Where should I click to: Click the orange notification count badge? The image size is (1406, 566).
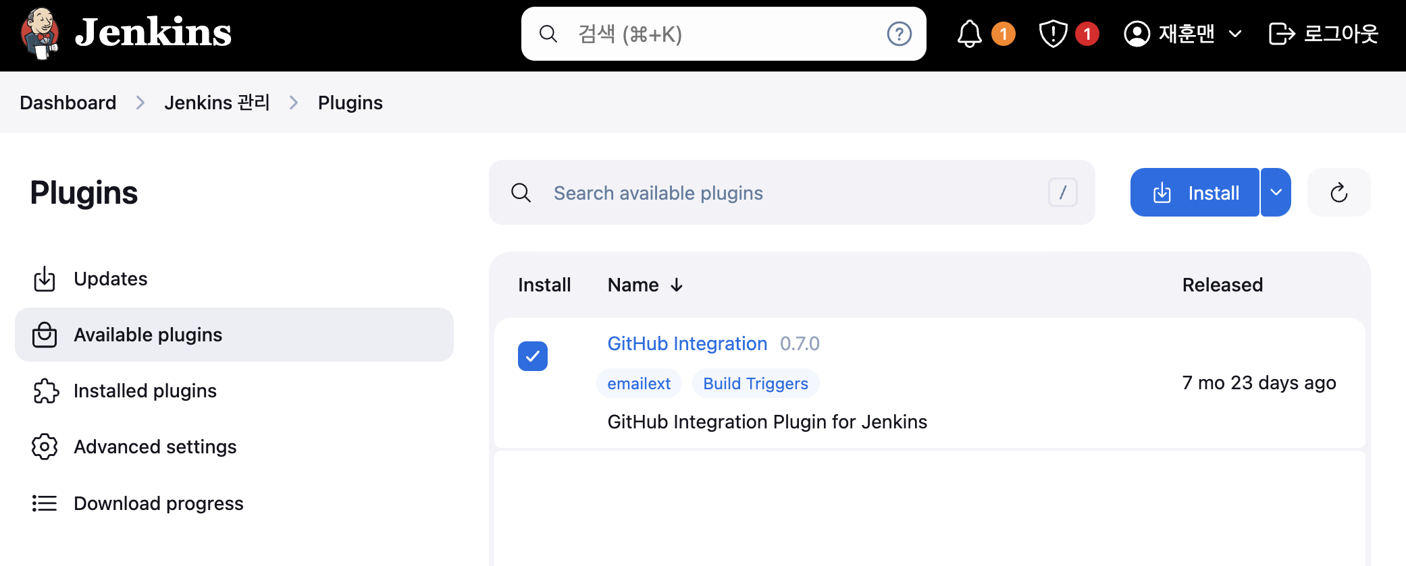(x=1003, y=34)
